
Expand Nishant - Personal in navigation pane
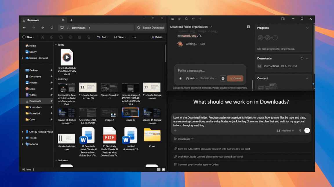click(x=22, y=58)
